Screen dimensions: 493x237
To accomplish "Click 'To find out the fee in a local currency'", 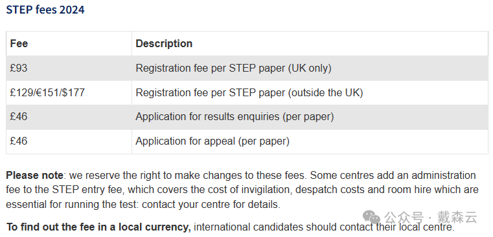I will click(x=98, y=227).
